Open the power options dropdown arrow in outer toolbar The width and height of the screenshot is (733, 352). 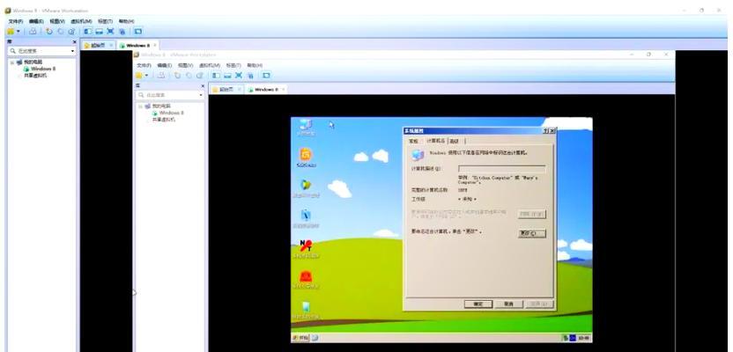[19, 32]
